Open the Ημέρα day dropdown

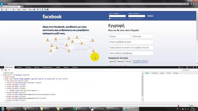(112, 61)
